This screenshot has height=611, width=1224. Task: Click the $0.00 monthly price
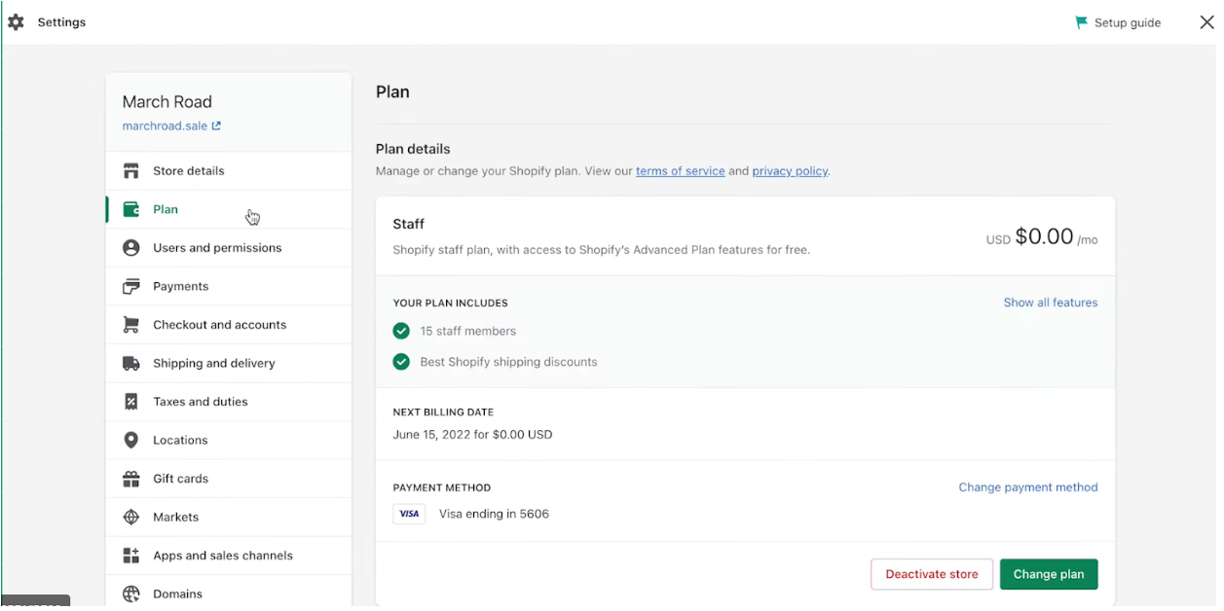1044,236
